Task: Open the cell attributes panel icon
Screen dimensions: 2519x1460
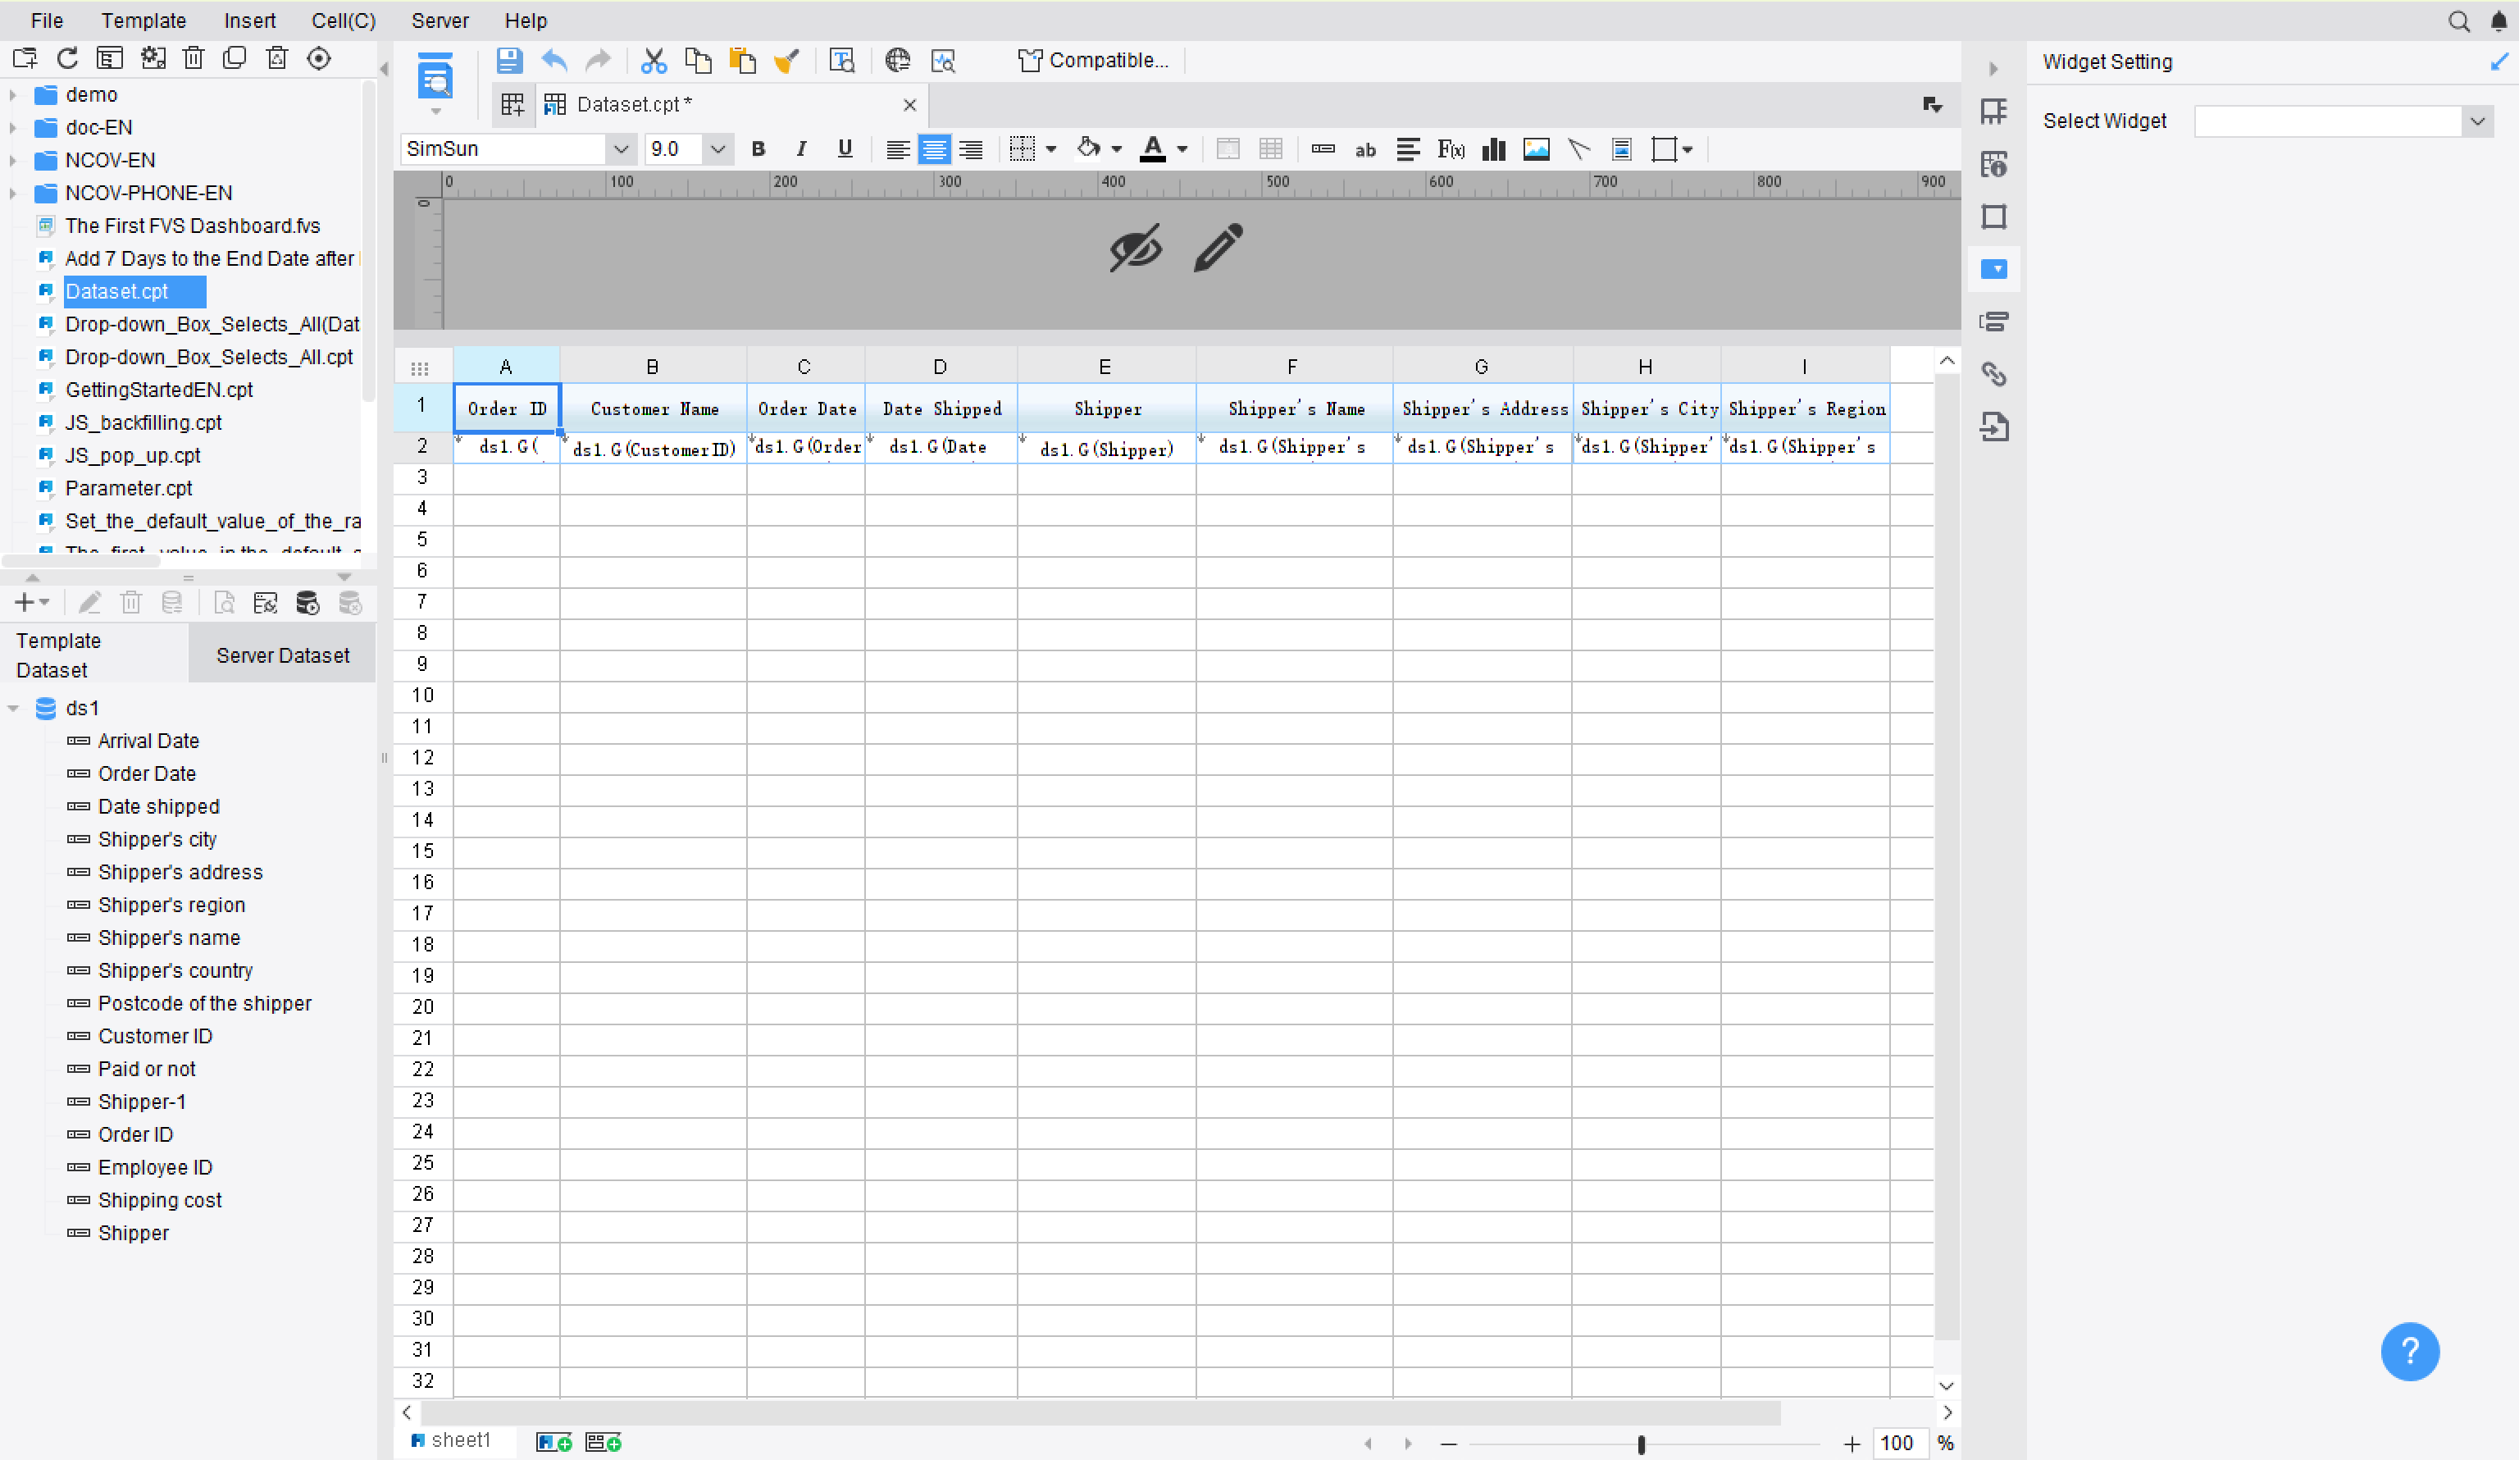Action: [1994, 164]
